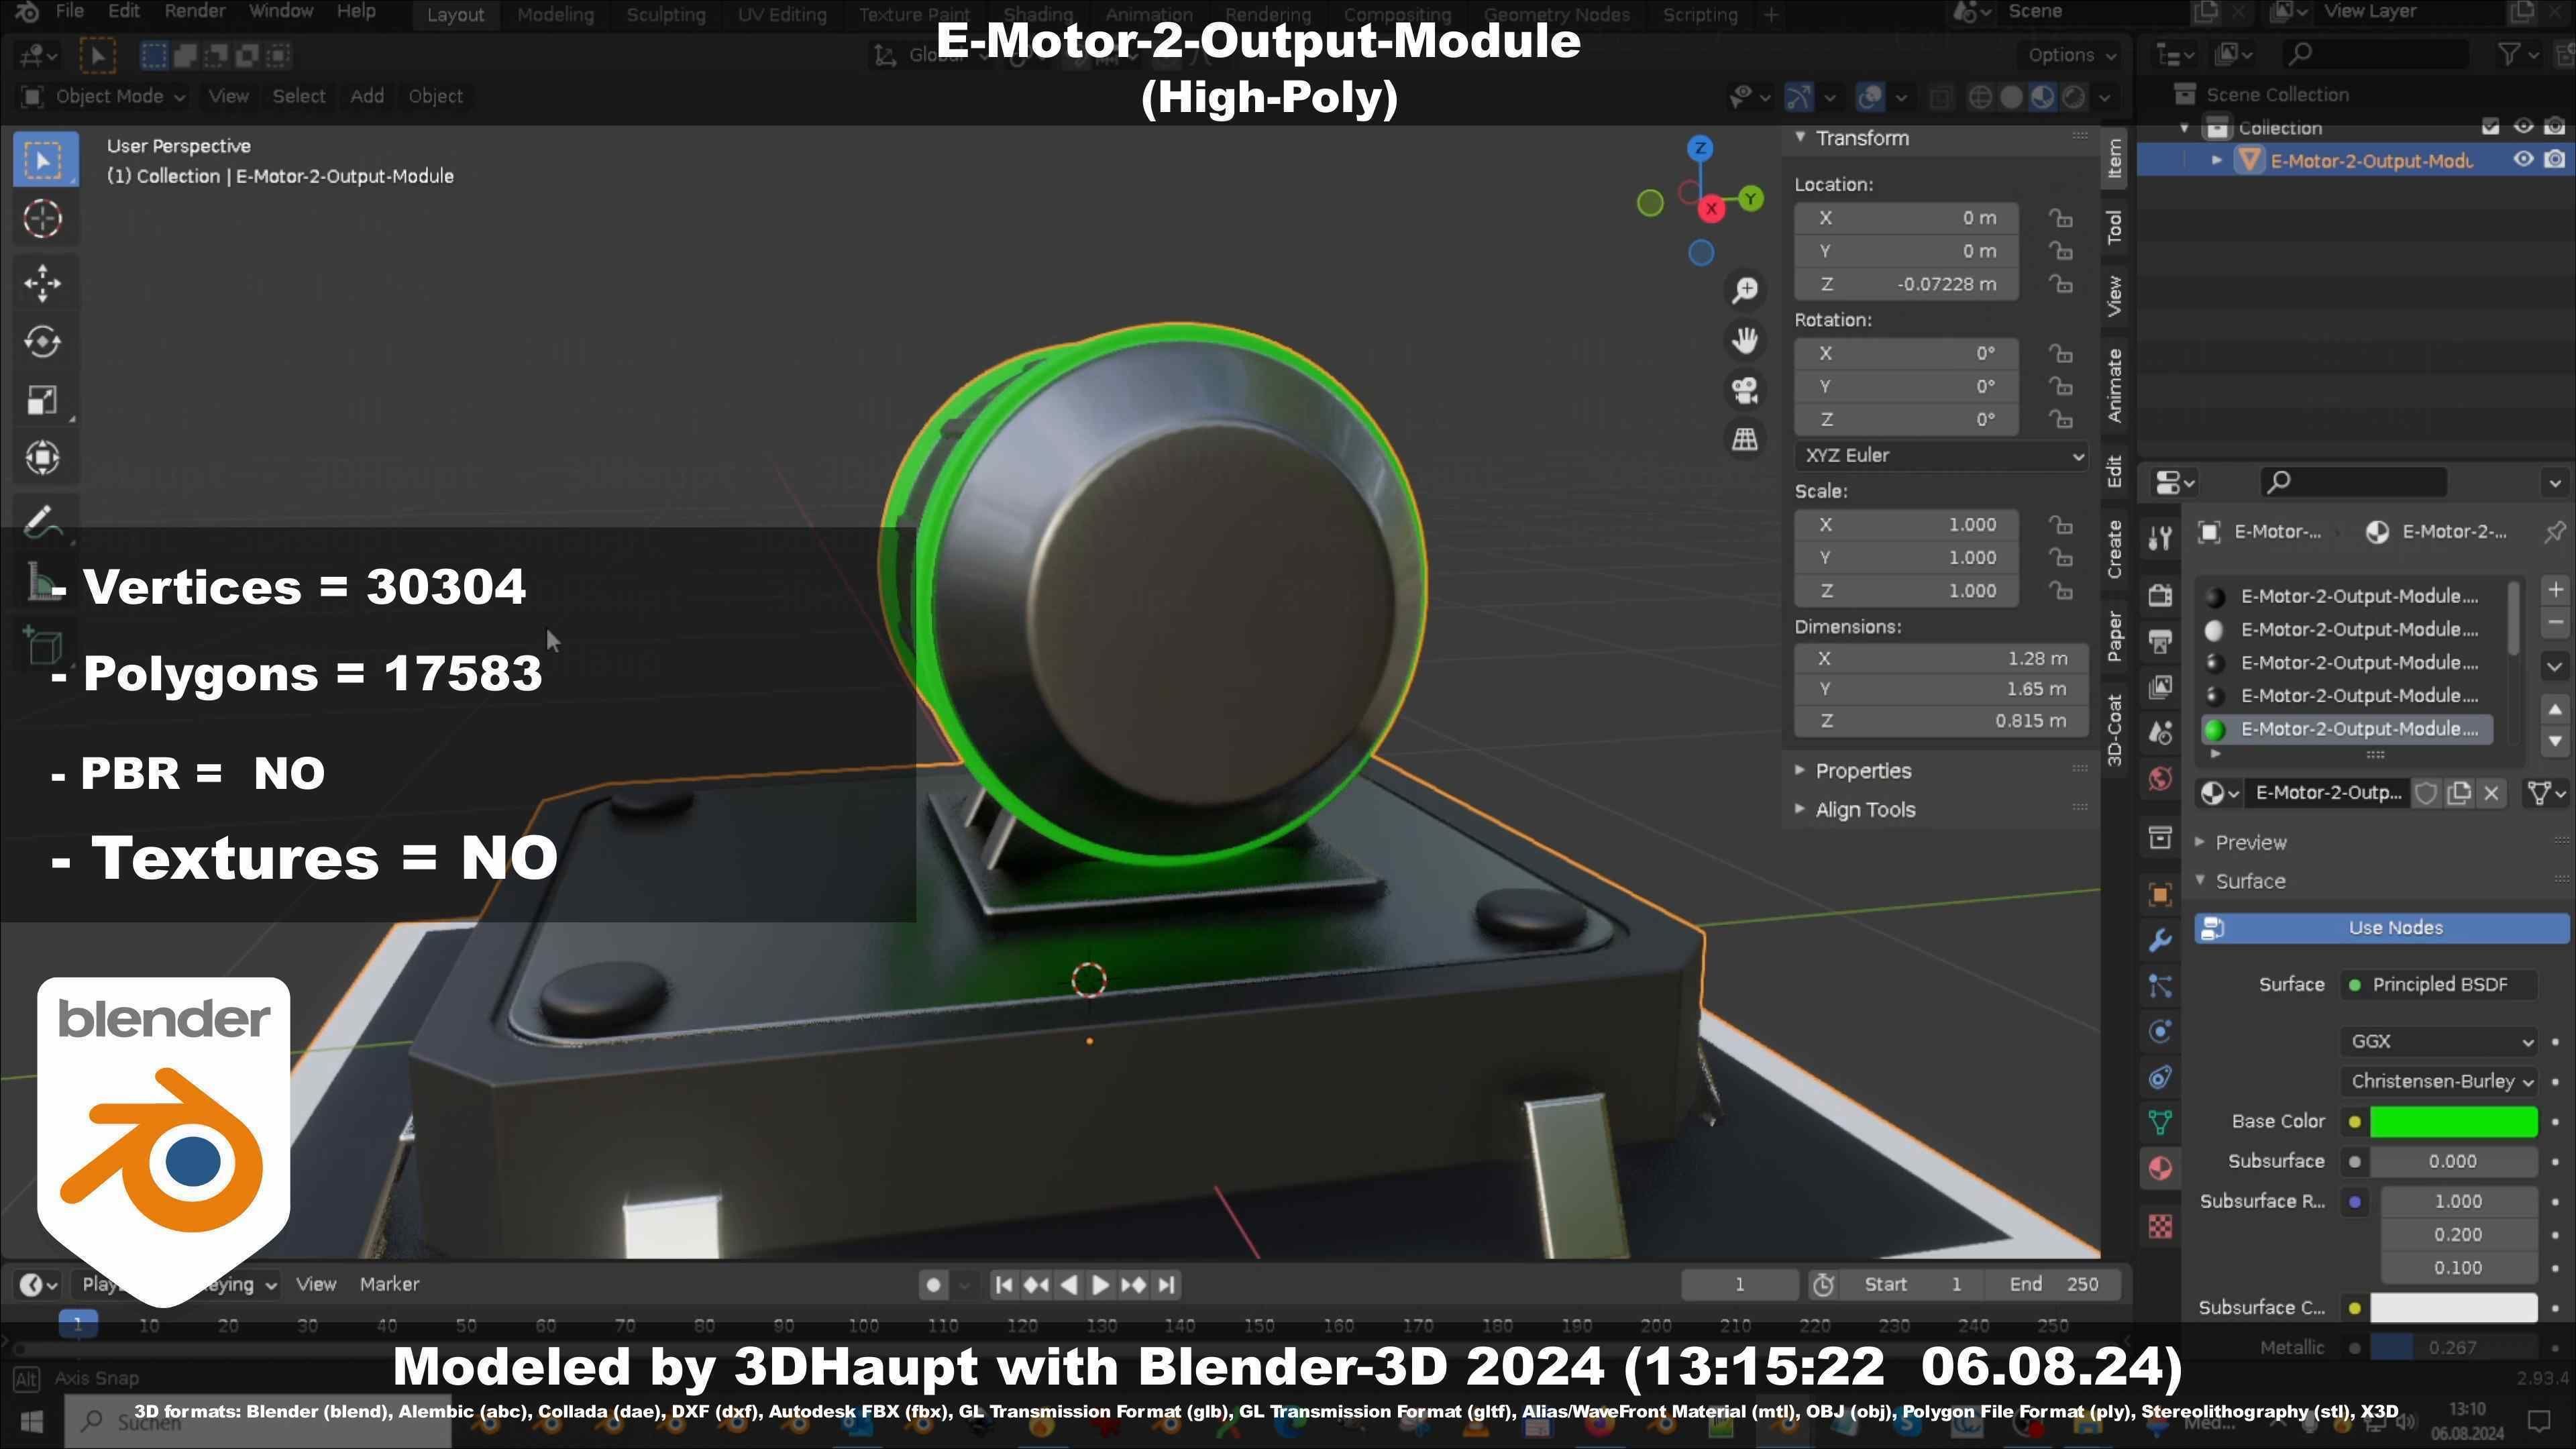Switch to the Scripting workspace tab
Viewport: 2576px width, 1449px height.
[1699, 15]
